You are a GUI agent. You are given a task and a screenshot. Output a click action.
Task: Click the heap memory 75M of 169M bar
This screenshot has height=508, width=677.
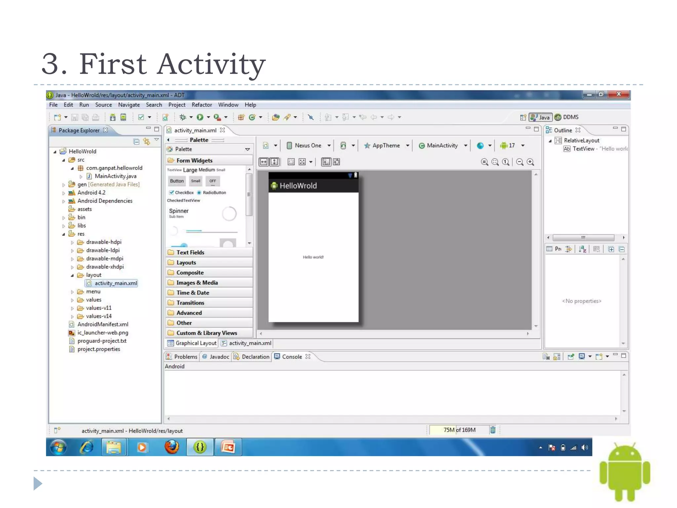coord(459,430)
